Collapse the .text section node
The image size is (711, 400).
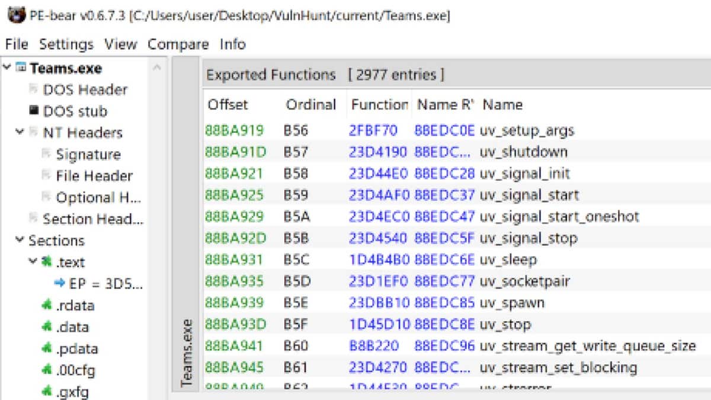pyautogui.click(x=33, y=262)
